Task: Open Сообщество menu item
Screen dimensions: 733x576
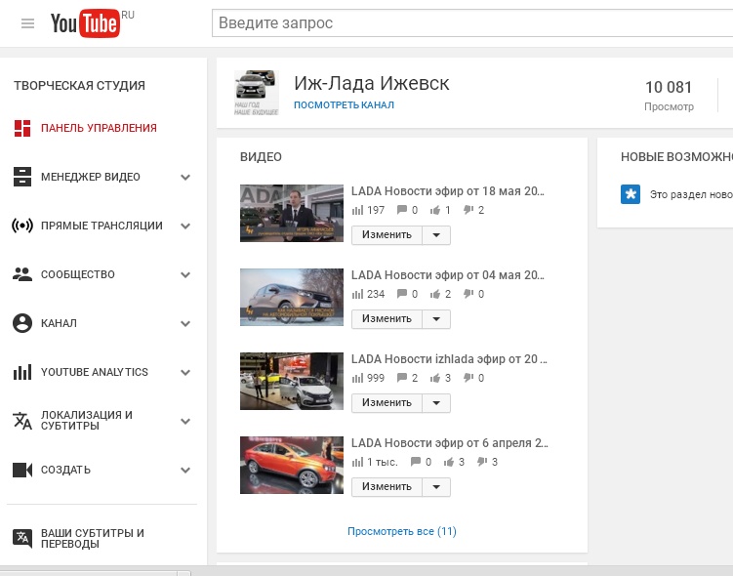Action: 78,274
